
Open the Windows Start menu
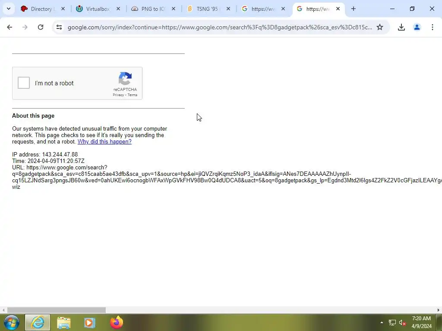12,322
